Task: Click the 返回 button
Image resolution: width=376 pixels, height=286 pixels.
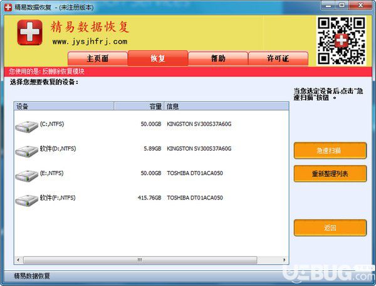Action: click(x=330, y=228)
